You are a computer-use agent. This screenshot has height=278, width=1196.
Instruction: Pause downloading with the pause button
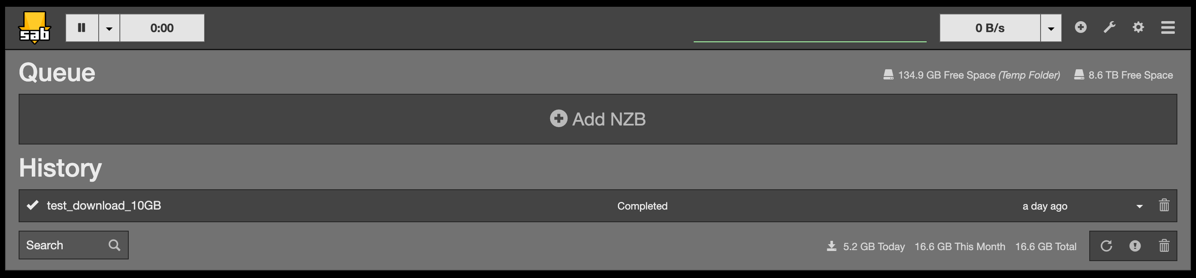[82, 28]
